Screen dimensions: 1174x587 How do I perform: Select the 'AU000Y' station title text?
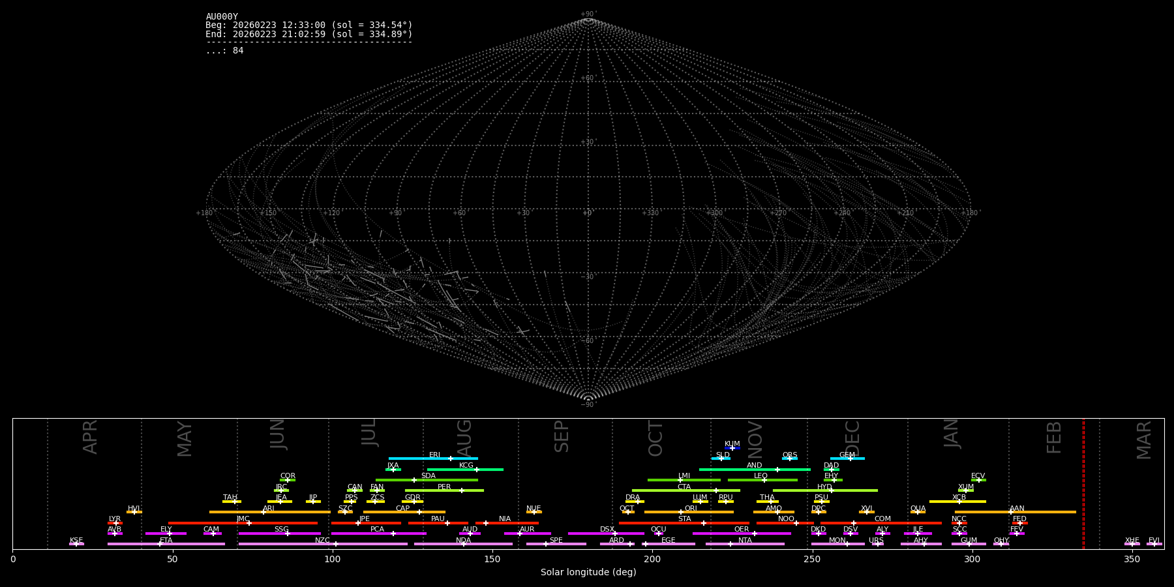click(x=222, y=17)
